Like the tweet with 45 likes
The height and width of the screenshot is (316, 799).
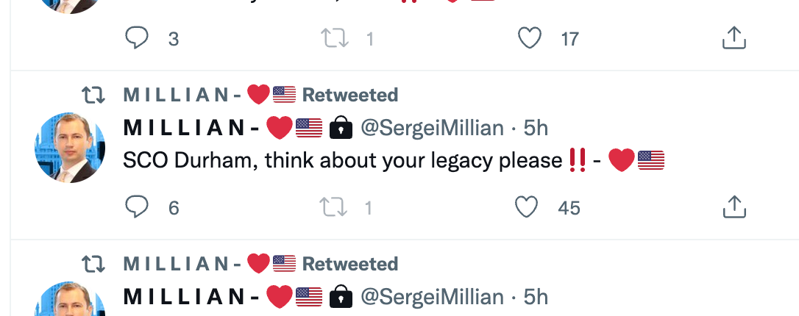[x=527, y=207]
